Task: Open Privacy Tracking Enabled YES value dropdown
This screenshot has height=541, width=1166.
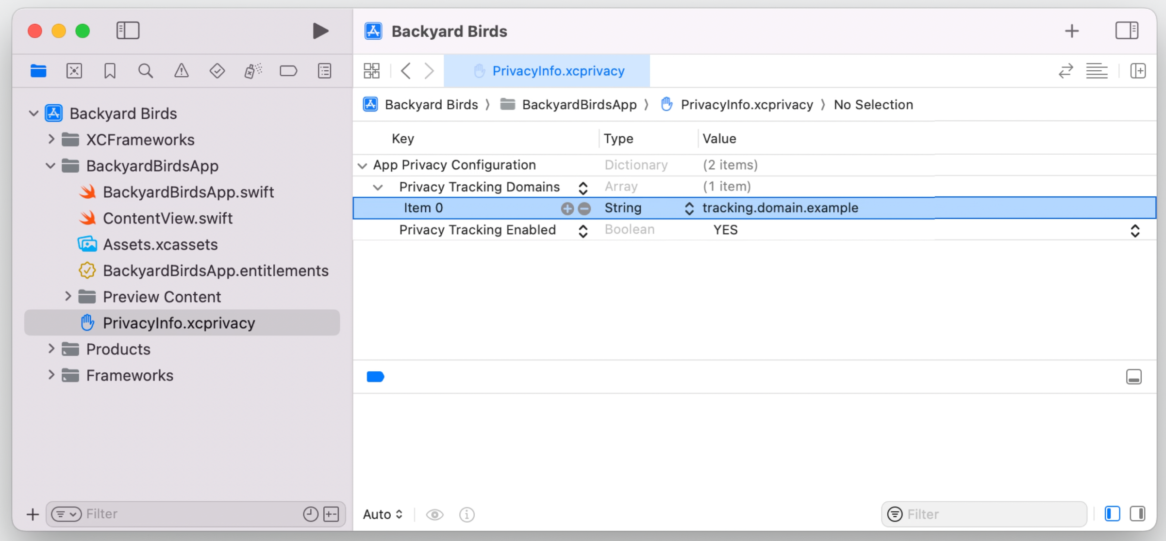Action: click(1134, 230)
